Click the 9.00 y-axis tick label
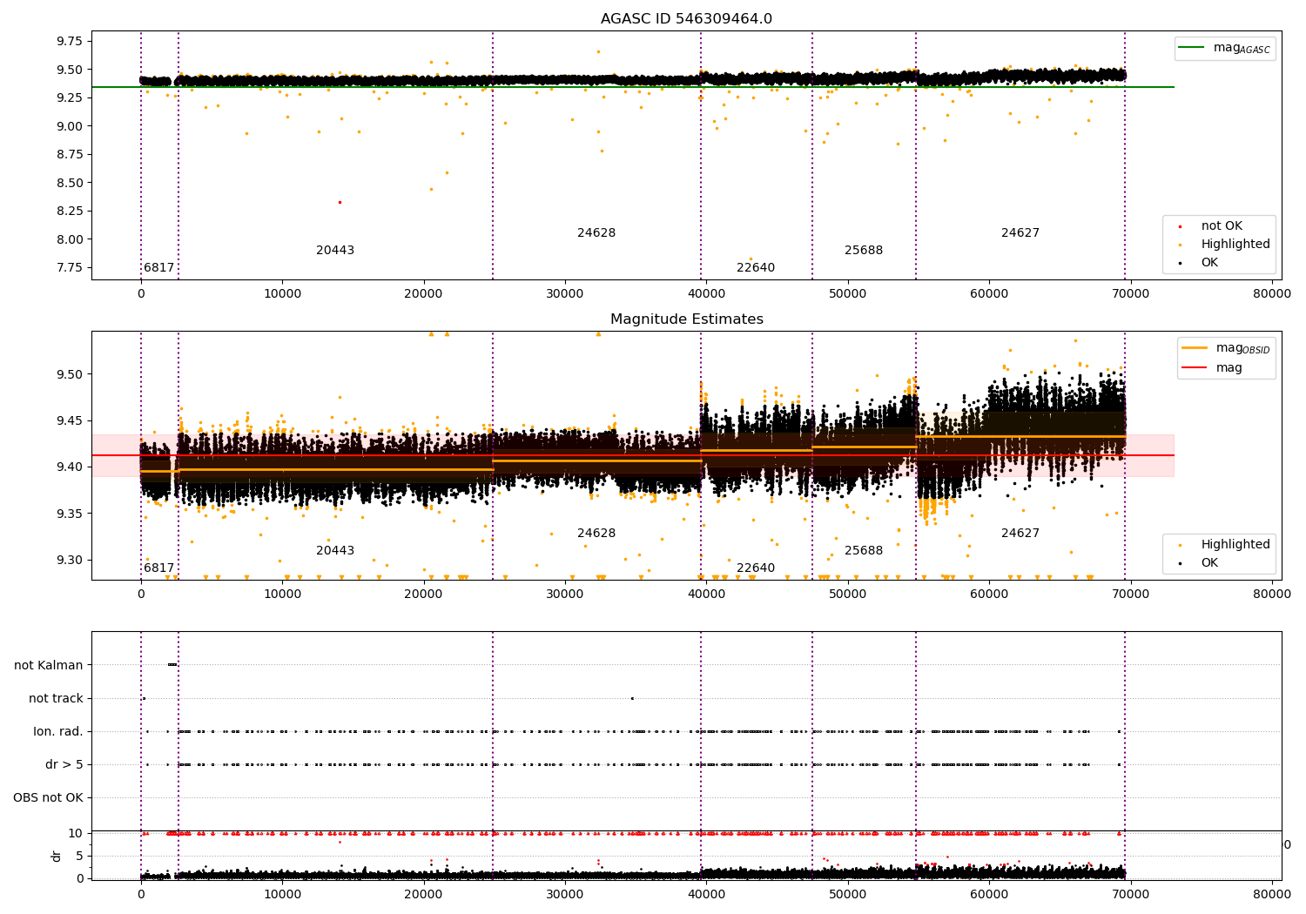The width and height of the screenshot is (1306, 914). 69,126
